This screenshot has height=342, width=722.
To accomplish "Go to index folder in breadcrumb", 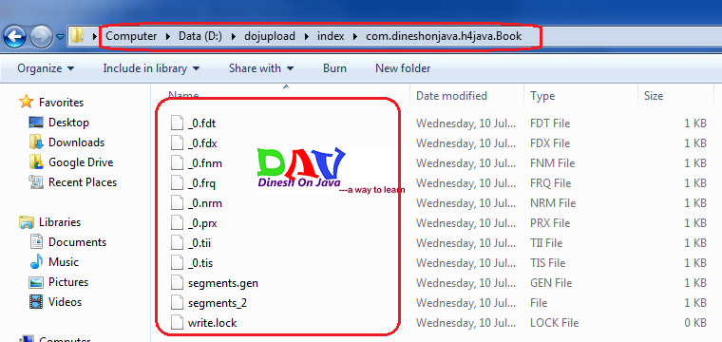I will point(331,36).
